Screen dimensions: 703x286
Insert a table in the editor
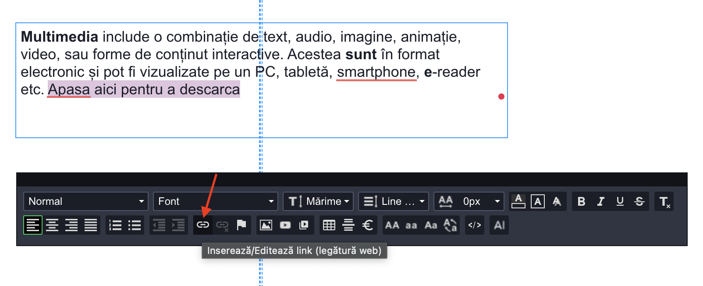tap(329, 225)
